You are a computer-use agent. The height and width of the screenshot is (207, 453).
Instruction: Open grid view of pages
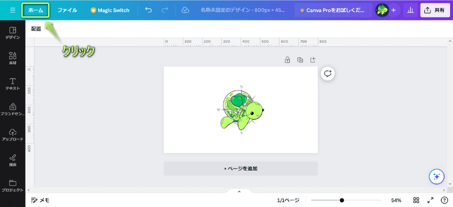[416, 200]
